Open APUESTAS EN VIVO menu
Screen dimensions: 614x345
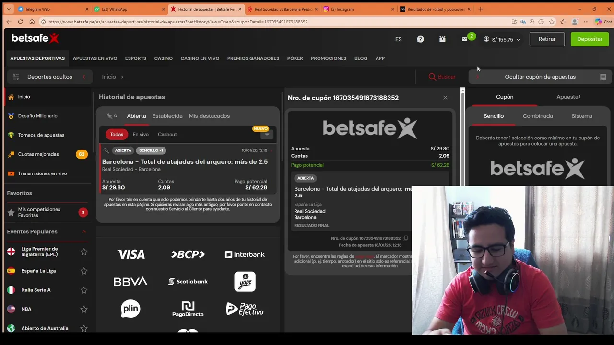coord(95,58)
